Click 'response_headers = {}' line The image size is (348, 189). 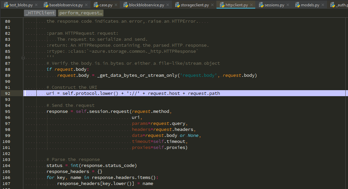(74, 171)
